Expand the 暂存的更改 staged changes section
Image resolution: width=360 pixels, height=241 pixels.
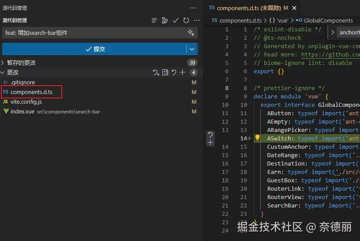21,63
